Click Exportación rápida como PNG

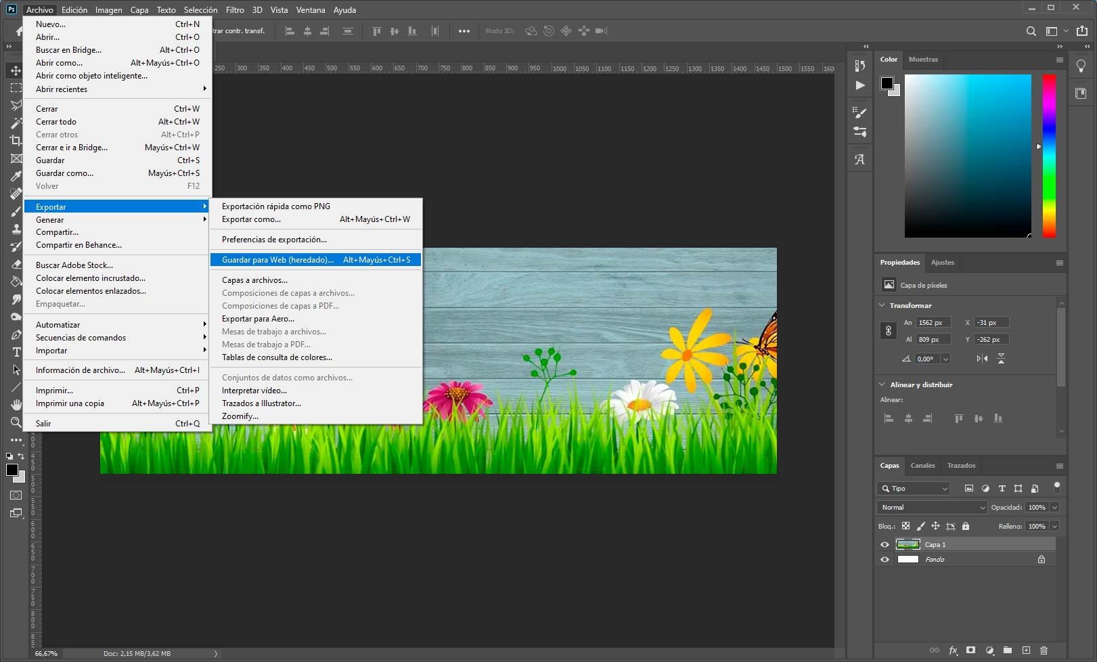click(x=276, y=206)
